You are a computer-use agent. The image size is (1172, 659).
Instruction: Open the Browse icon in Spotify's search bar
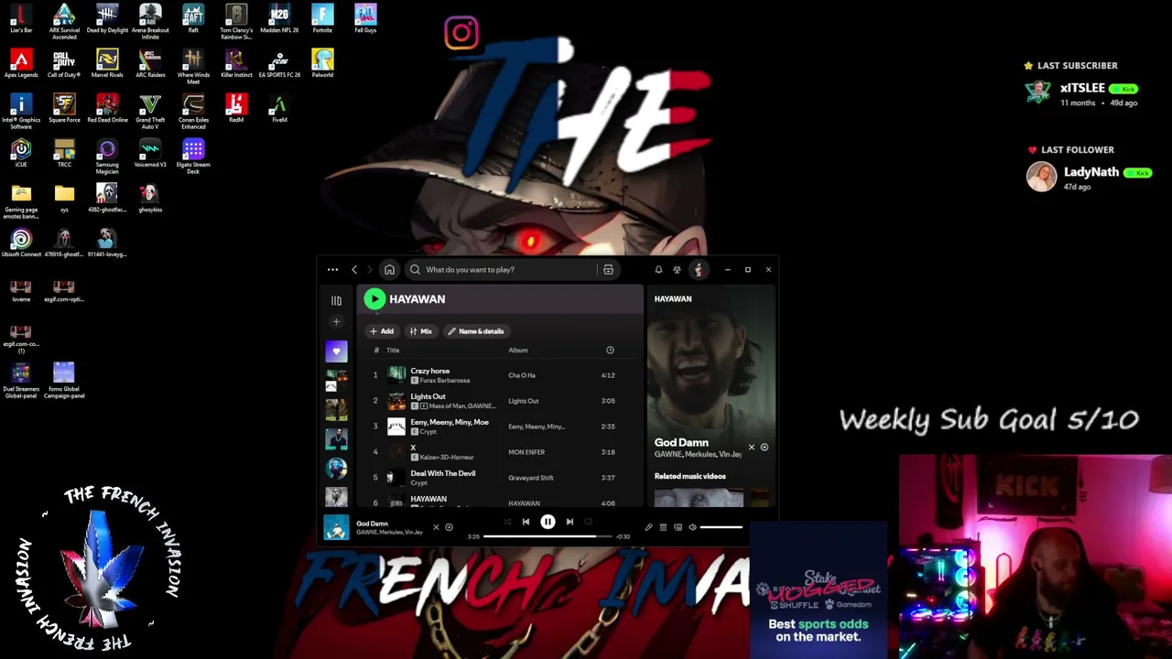608,270
